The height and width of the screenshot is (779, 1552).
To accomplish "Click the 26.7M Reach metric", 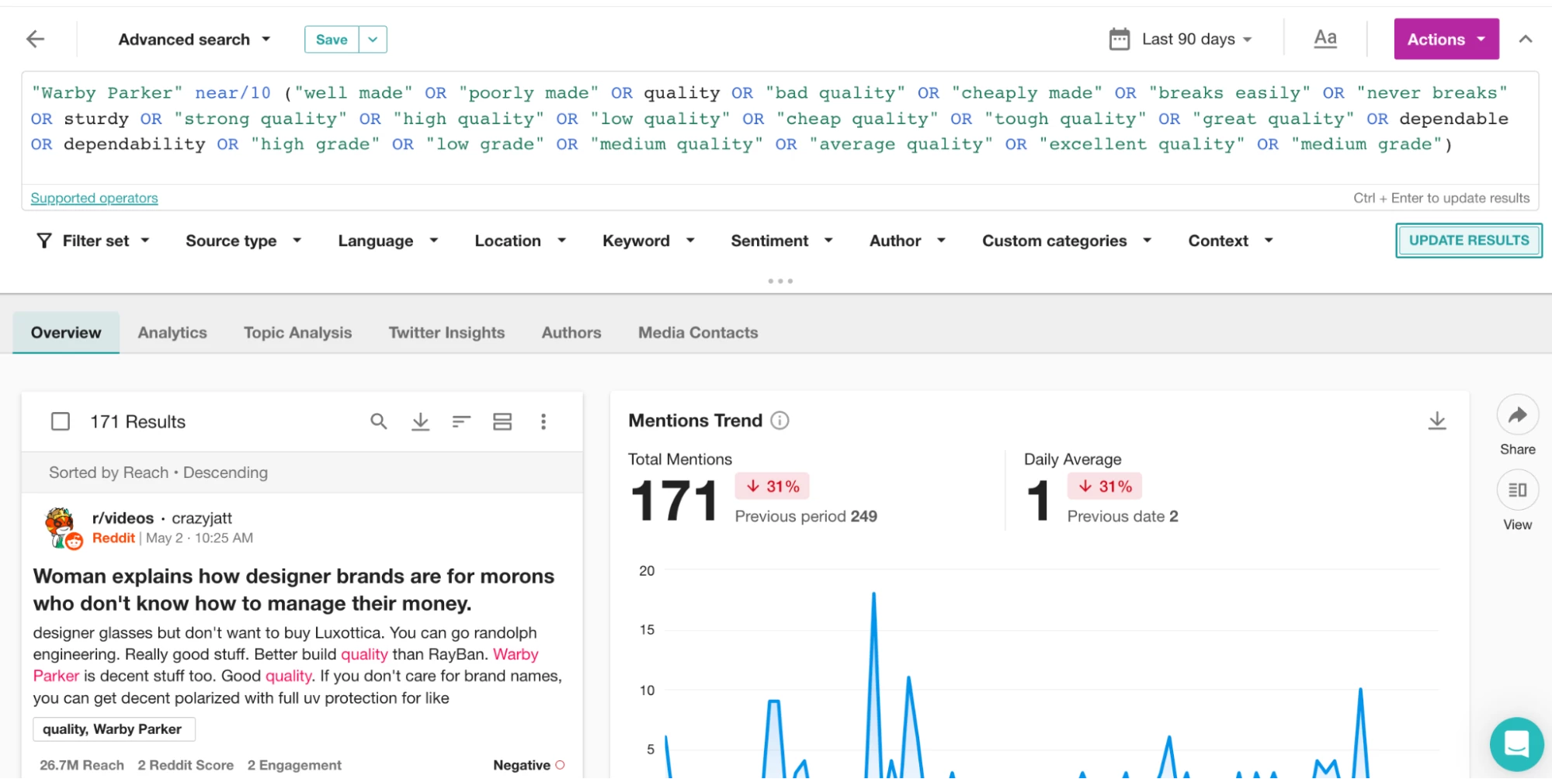I will (82, 765).
